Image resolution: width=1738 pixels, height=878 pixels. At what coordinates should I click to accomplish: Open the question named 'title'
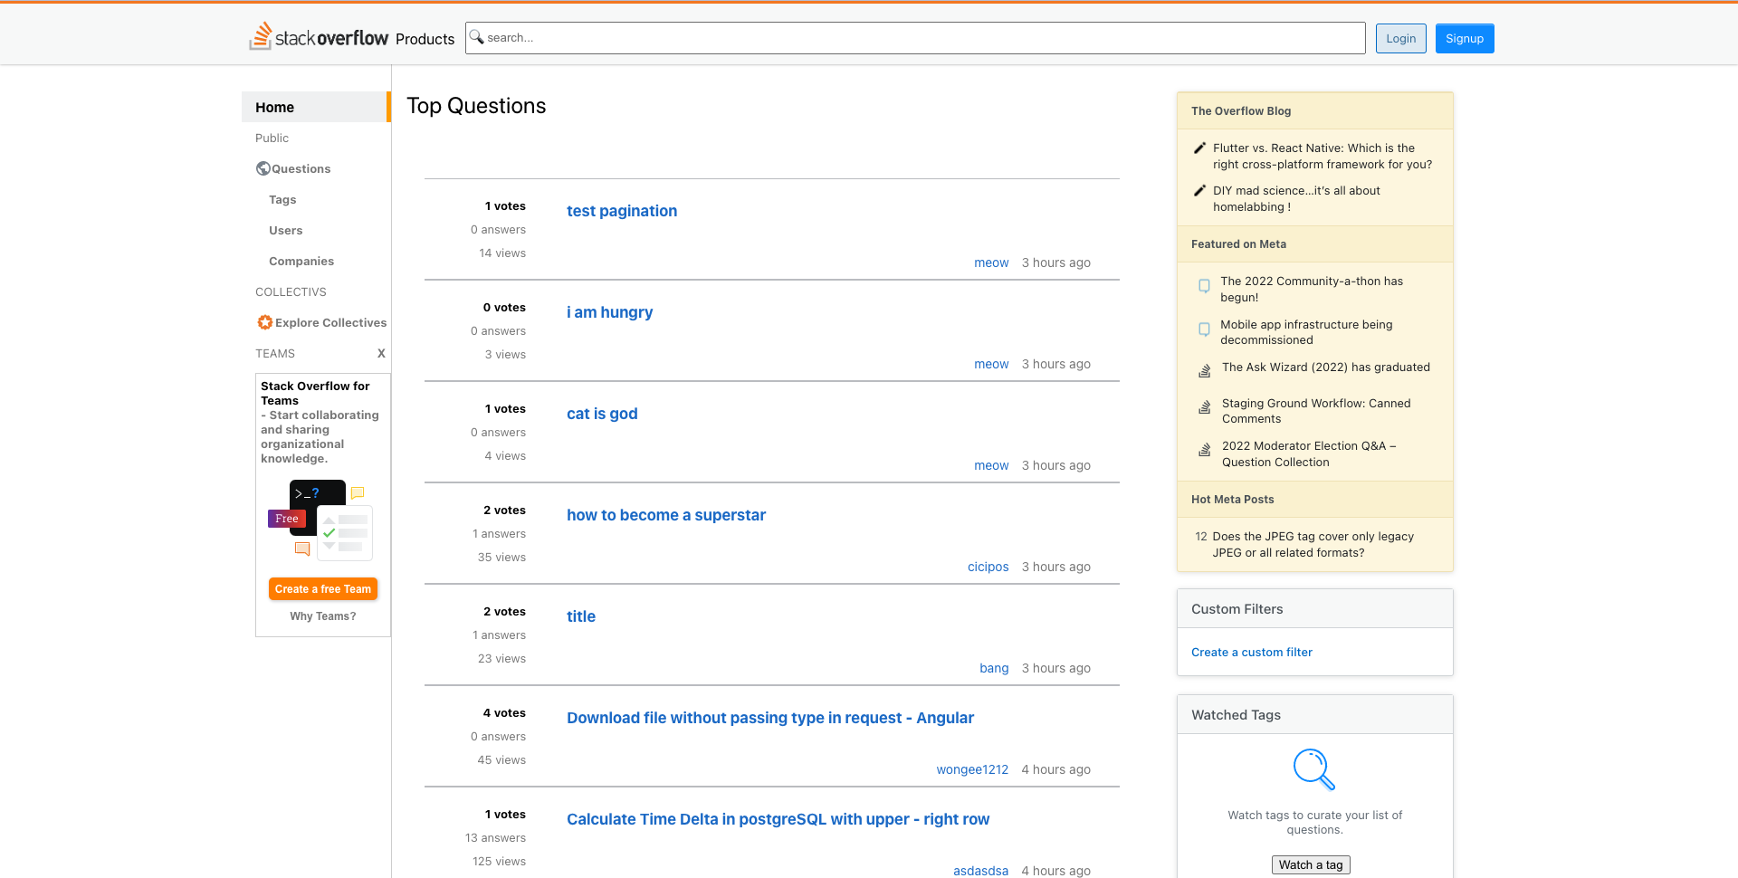point(581,616)
